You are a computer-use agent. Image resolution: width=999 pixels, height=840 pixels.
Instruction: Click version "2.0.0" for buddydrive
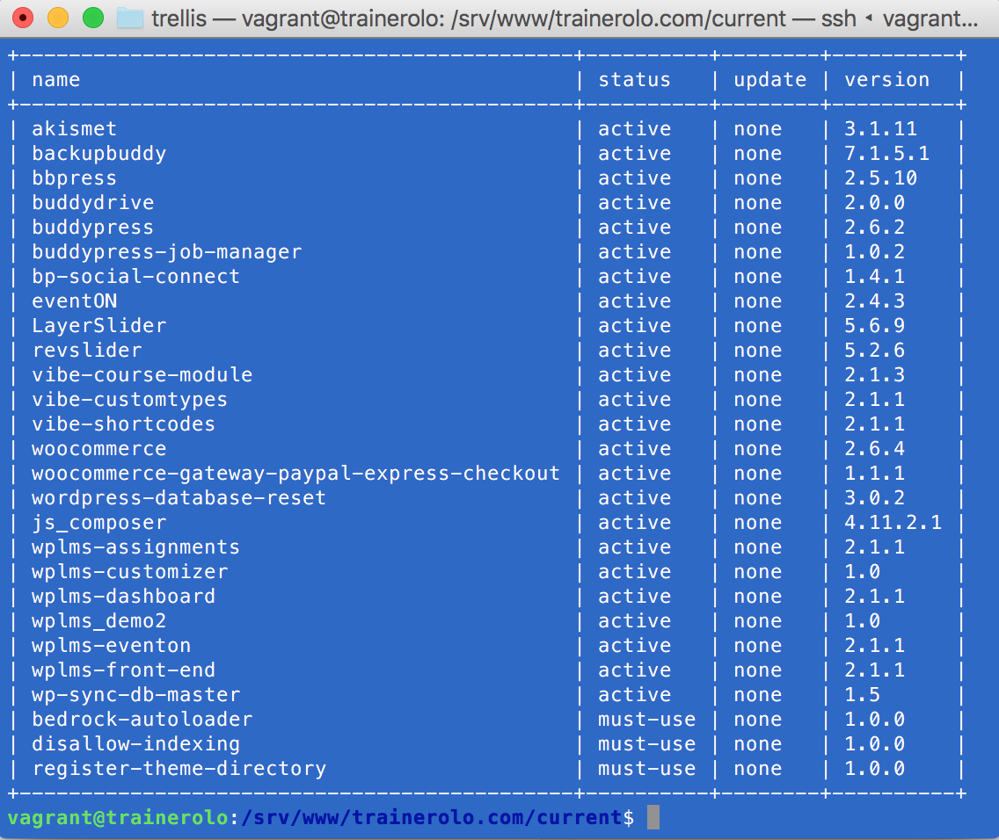pyautogui.click(x=875, y=202)
